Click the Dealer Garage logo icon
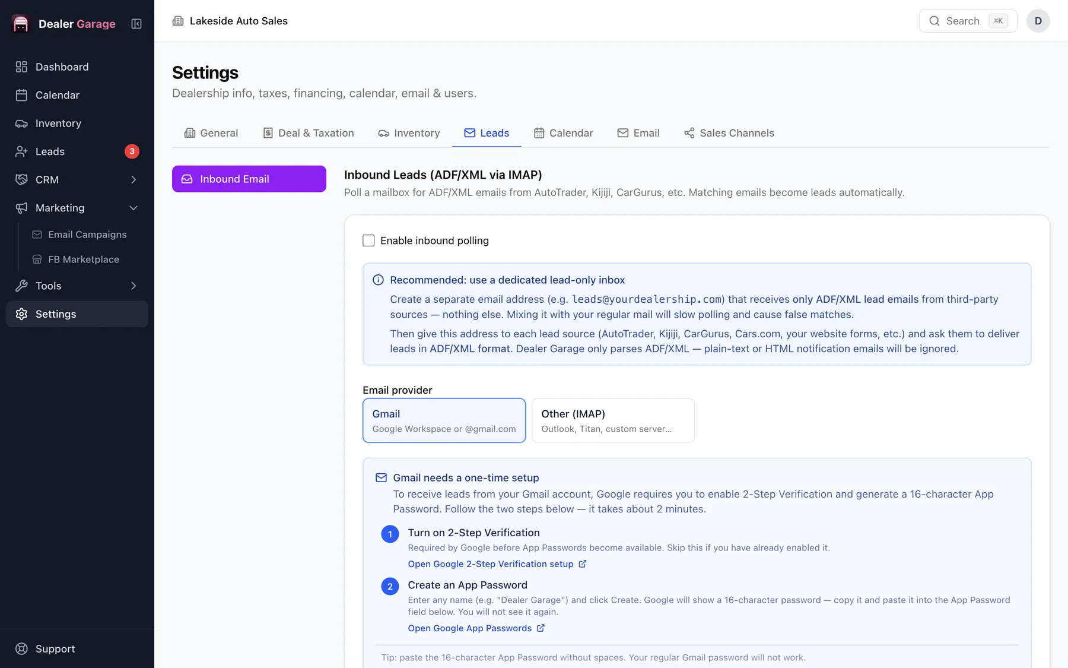 [21, 24]
